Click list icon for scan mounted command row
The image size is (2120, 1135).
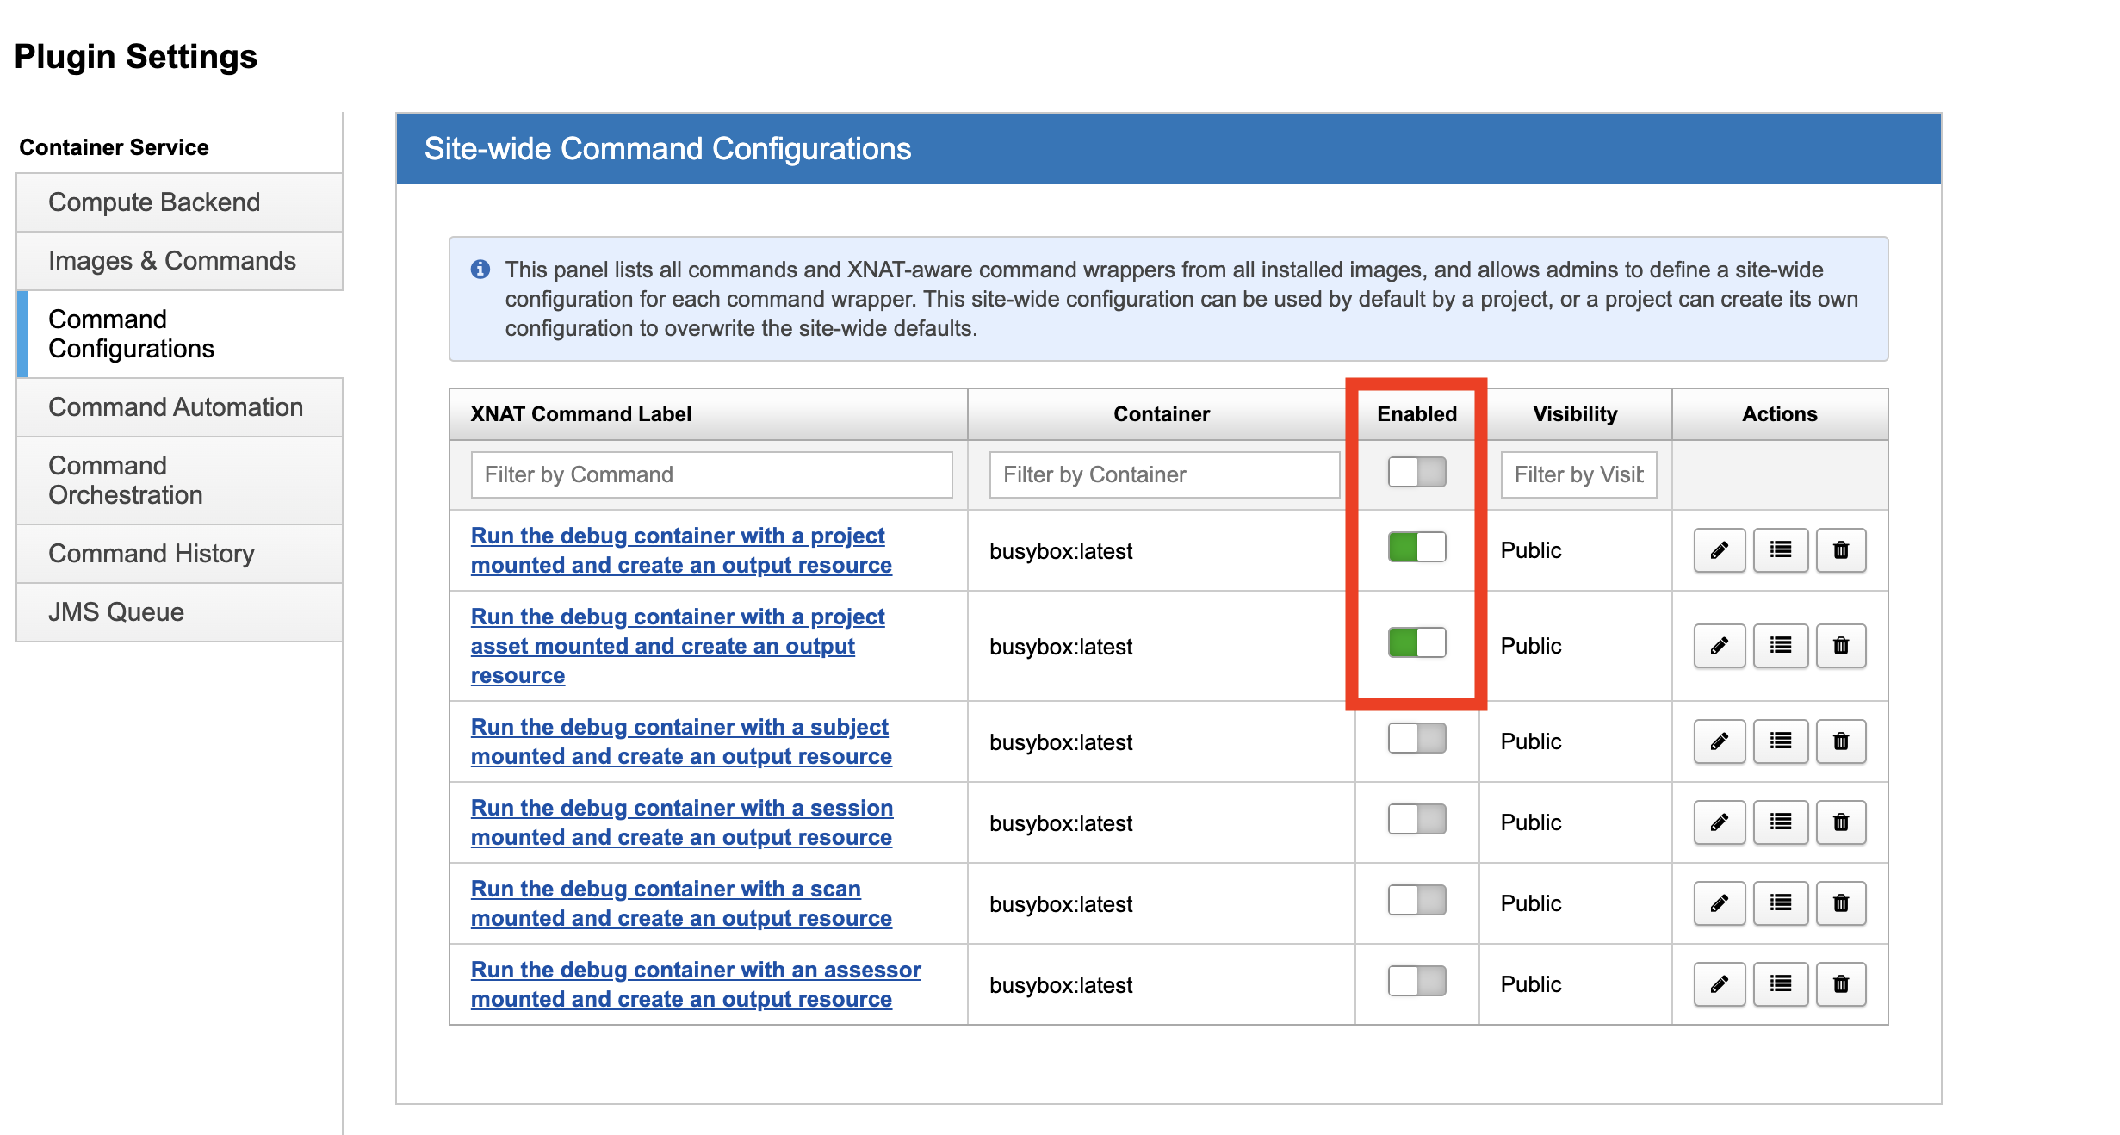[1780, 903]
